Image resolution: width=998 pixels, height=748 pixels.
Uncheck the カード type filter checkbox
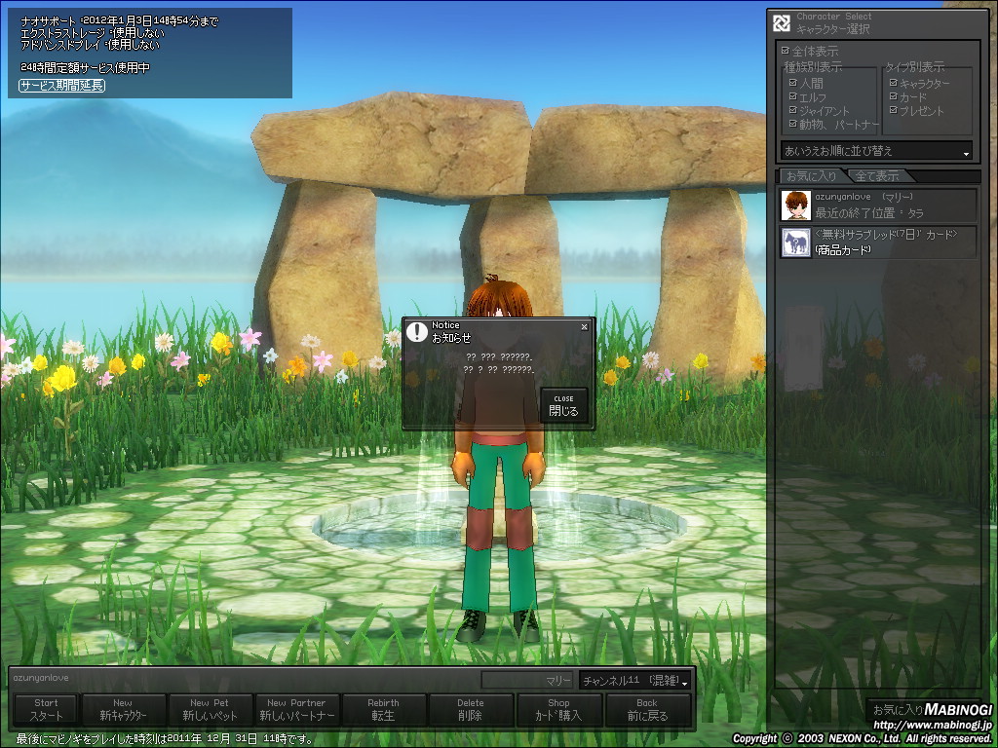point(894,97)
